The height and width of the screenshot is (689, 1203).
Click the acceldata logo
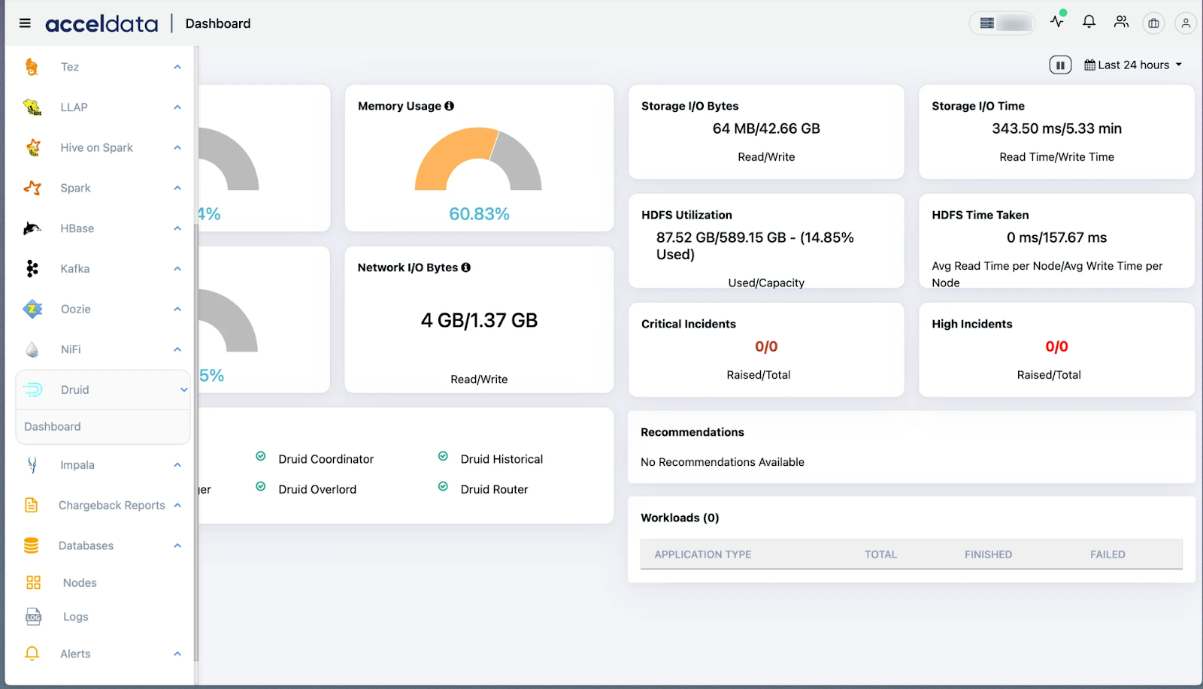[x=102, y=24]
